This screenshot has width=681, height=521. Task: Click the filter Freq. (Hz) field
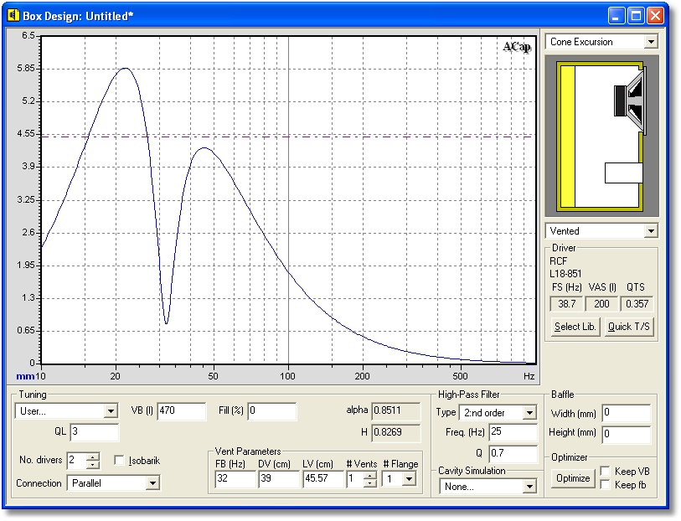513,432
